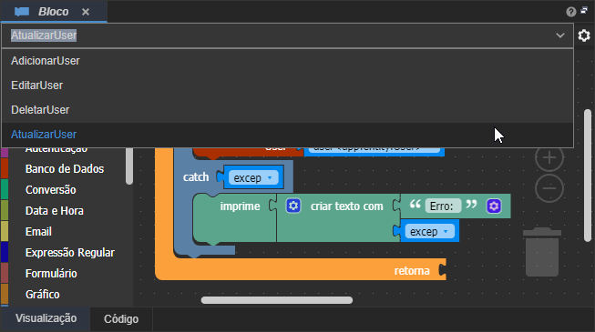Click purple gear next to 'Erro:' text block
Screen dimensions: 595x332
pyautogui.click(x=494, y=206)
